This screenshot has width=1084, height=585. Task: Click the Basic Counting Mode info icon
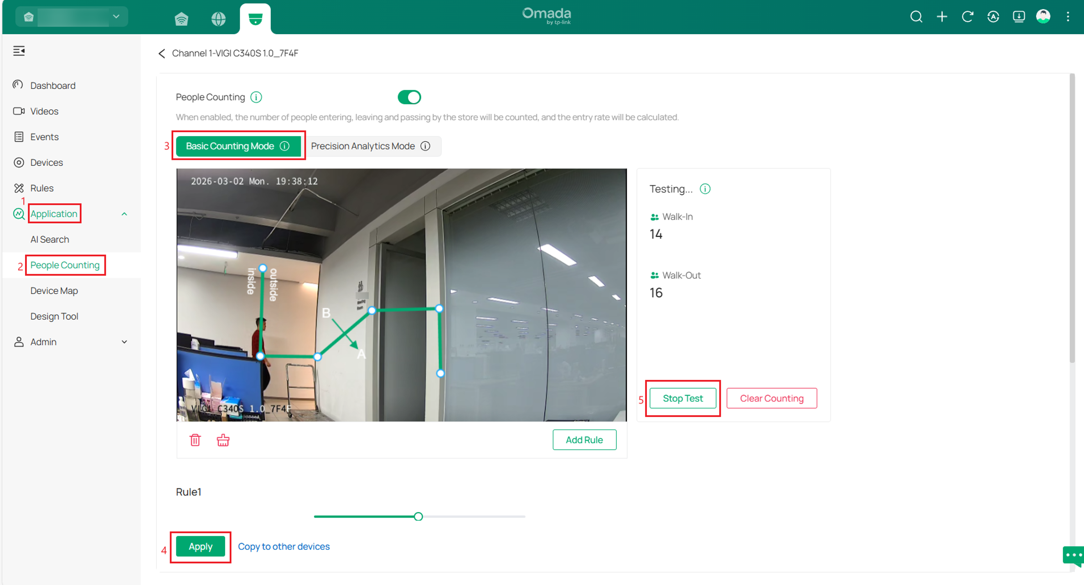click(x=285, y=146)
